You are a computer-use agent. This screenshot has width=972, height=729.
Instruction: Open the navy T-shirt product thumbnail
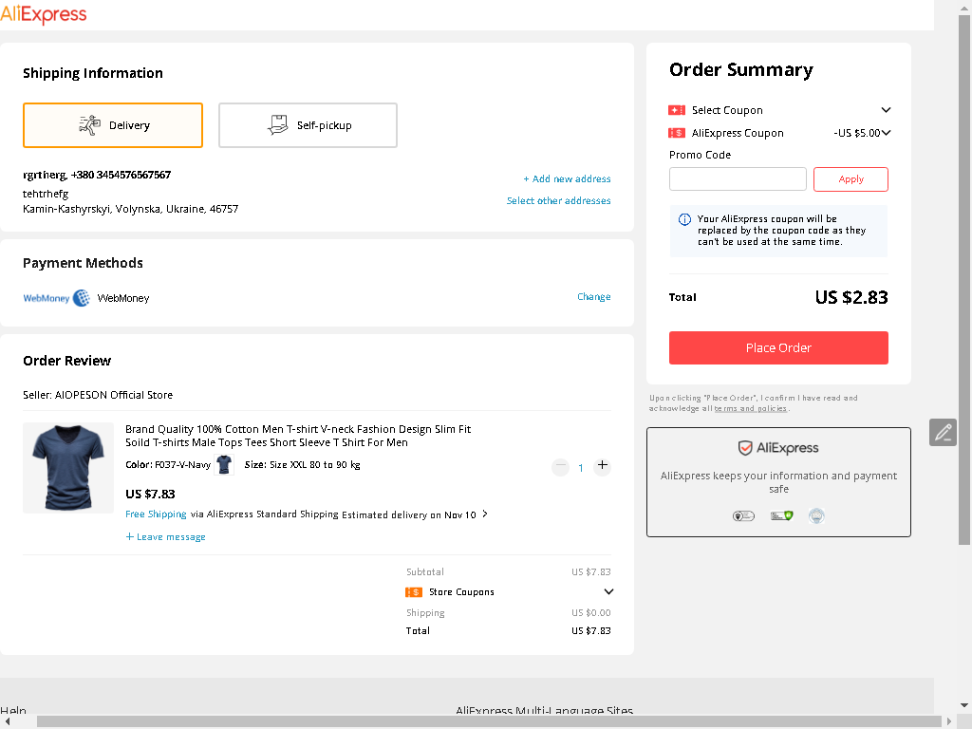(68, 468)
